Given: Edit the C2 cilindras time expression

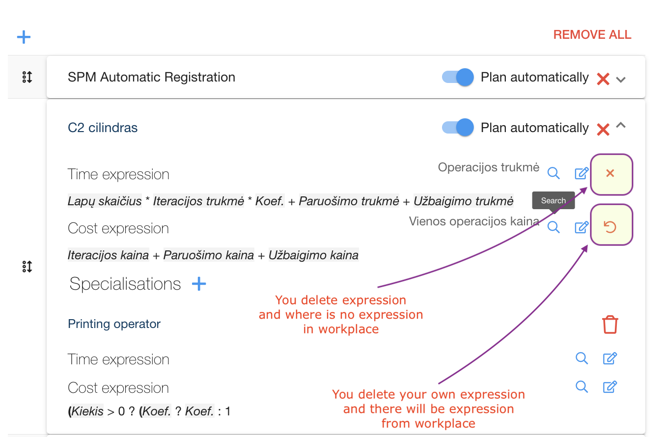Looking at the screenshot, I should (x=581, y=173).
